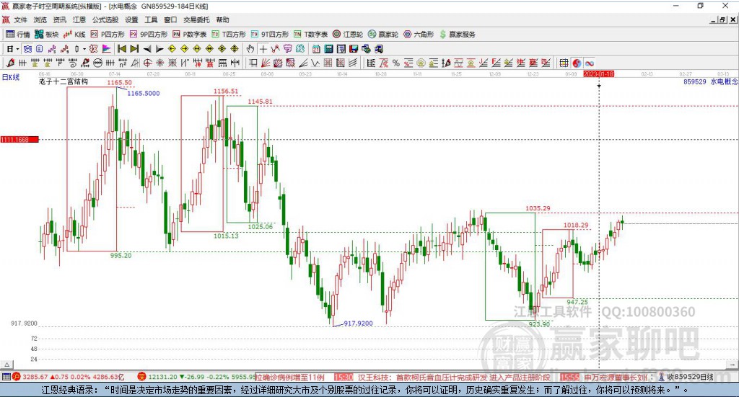Open the 江恩轮 Gann wheel
The height and width of the screenshot is (397, 739).
point(348,35)
